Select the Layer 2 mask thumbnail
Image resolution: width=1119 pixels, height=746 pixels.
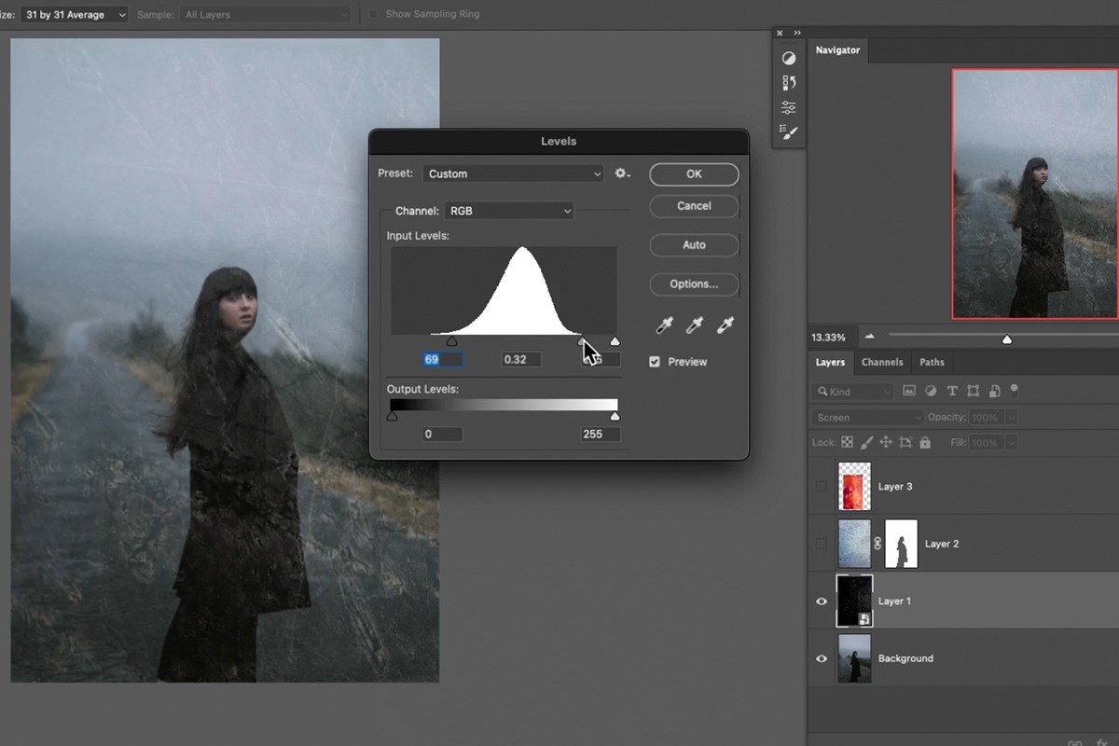(902, 544)
